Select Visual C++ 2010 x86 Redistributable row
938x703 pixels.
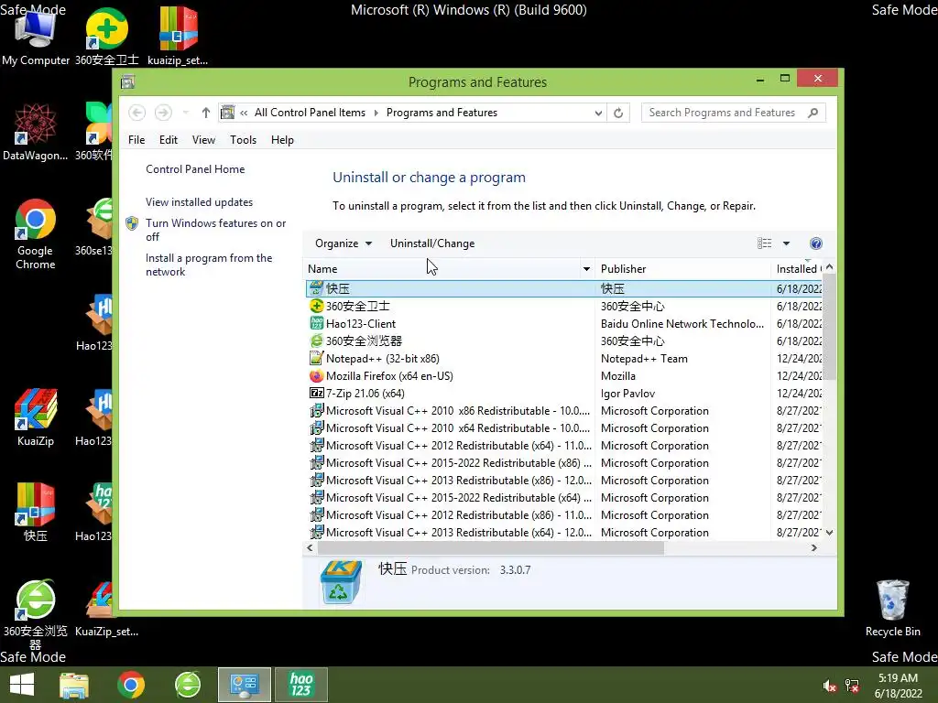[563, 411]
